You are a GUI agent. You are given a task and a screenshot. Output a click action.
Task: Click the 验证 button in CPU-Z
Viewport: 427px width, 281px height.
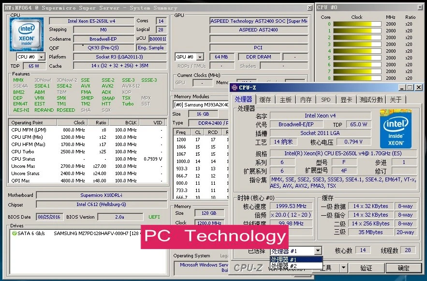click(x=366, y=268)
